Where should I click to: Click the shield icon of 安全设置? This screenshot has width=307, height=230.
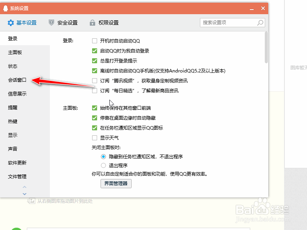pos(51,23)
